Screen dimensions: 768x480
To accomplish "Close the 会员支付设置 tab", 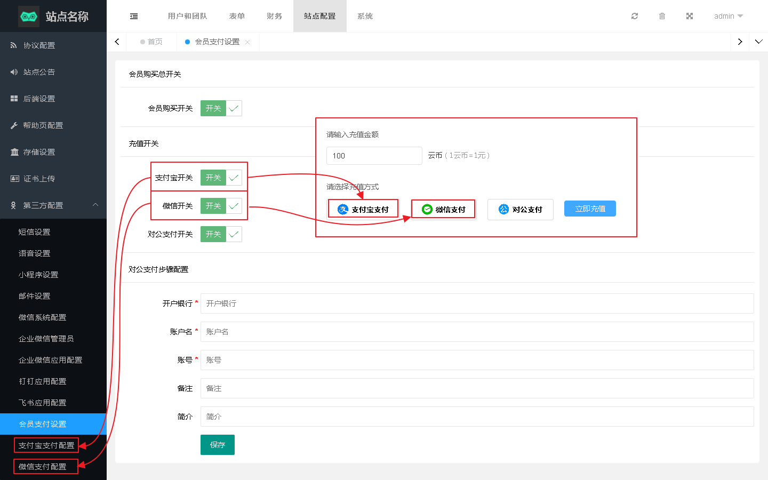I will point(247,42).
